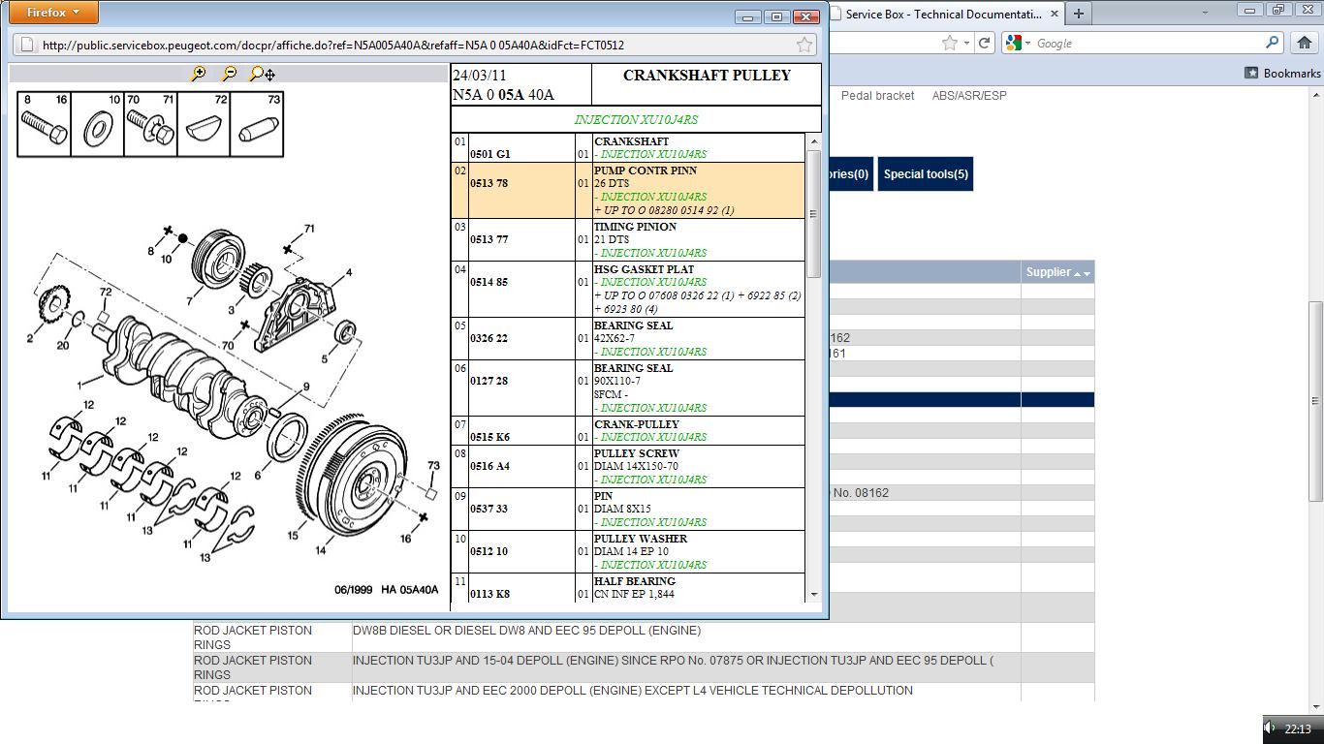Star the page in main address bar
Image resolution: width=1324 pixels, height=744 pixels.
tap(950, 43)
